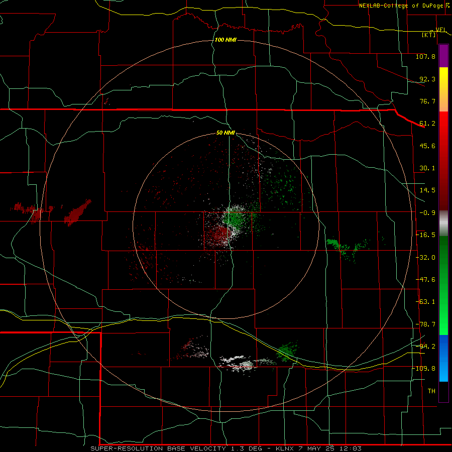This screenshot has width=452, height=452.
Task: Select the 107.8 scale value
Action: [x=425, y=56]
